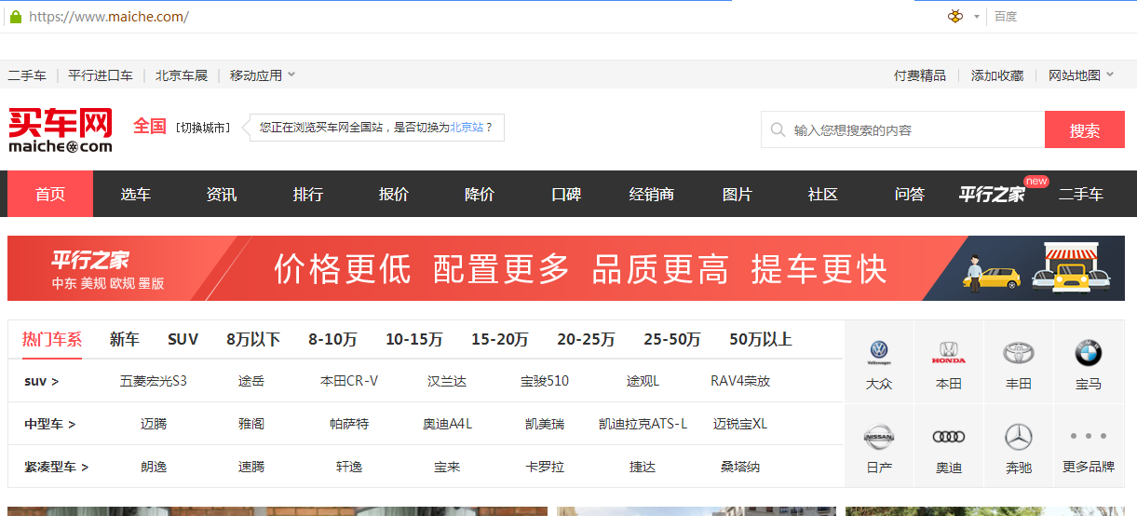Open the 迈腾 model link

(x=154, y=424)
